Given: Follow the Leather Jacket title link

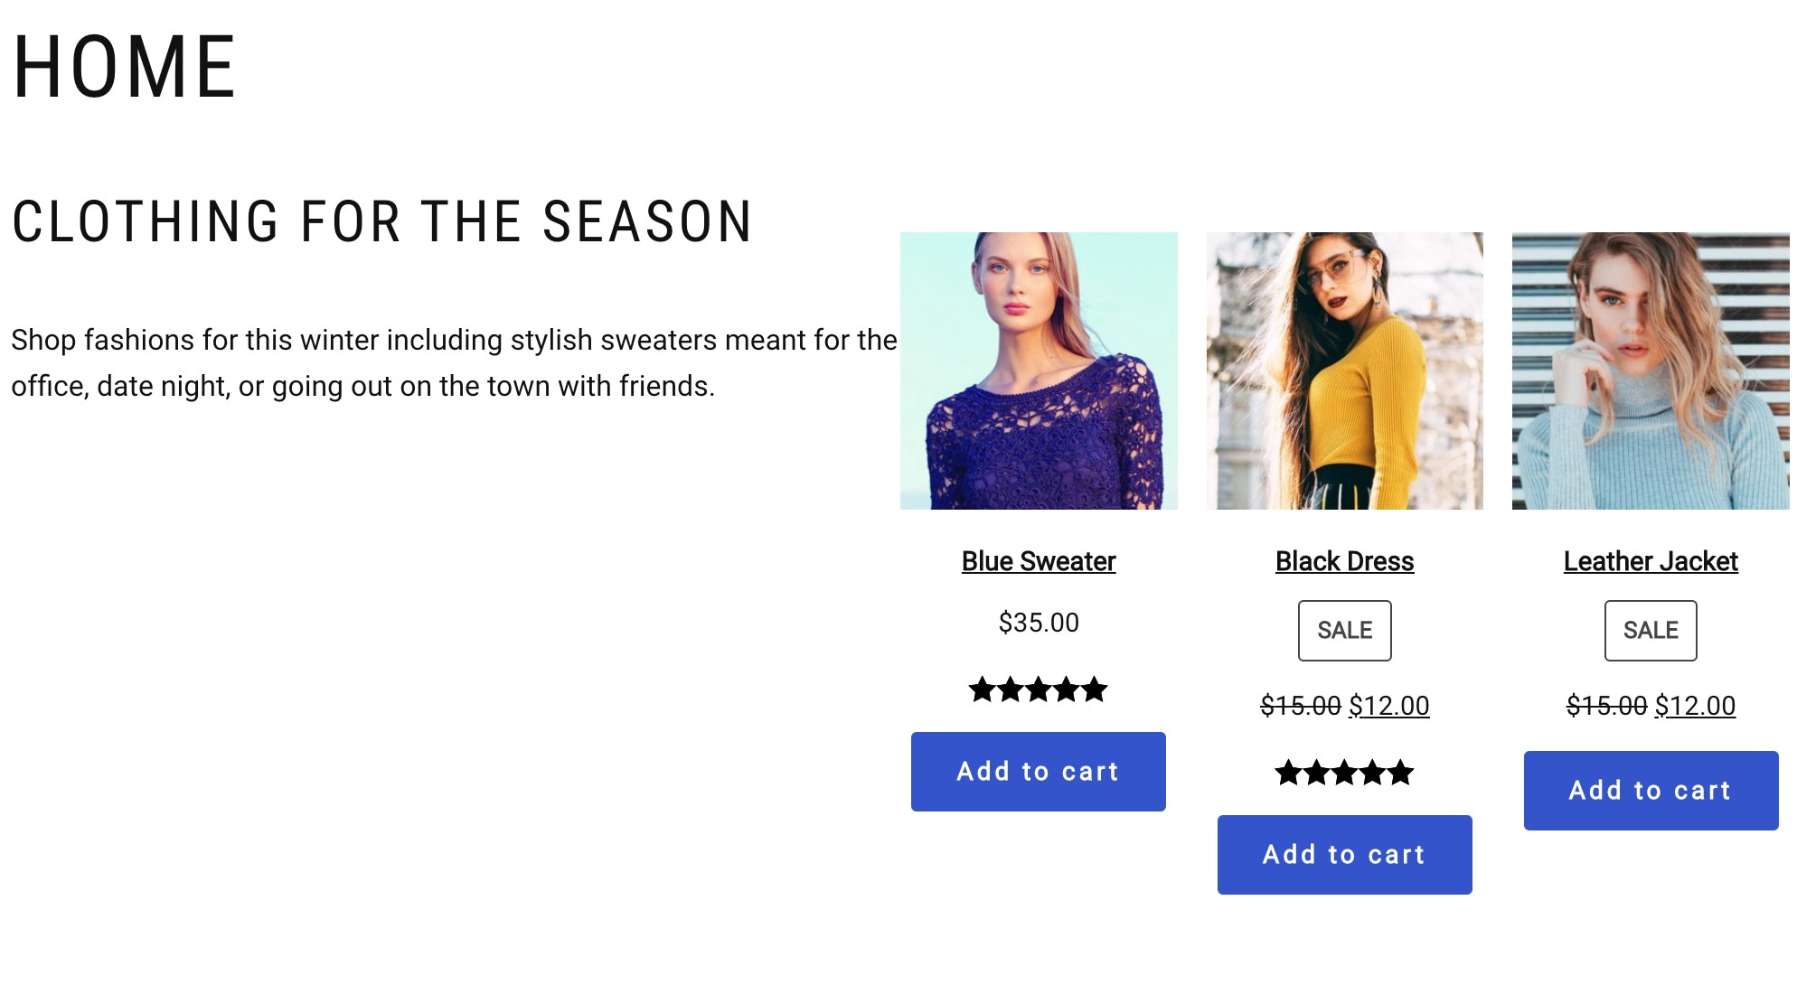Looking at the screenshot, I should point(1651,561).
